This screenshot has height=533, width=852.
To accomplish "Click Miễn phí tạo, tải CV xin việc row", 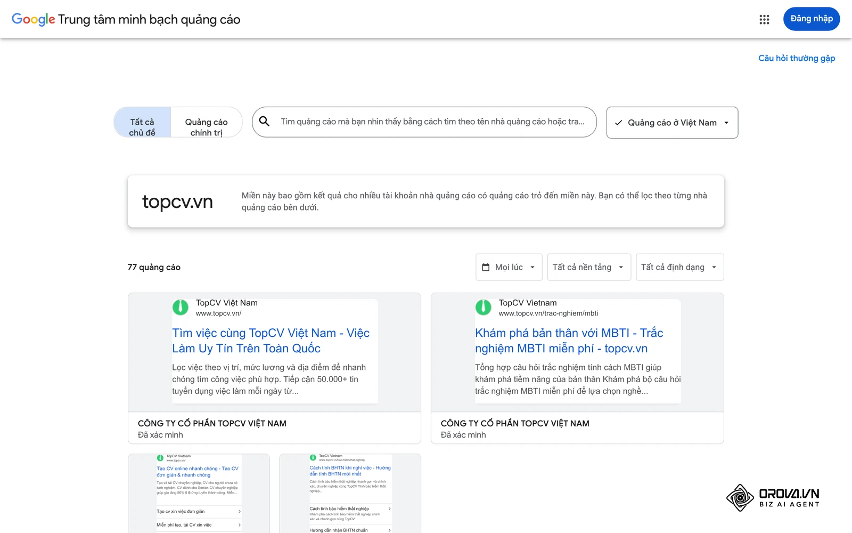I will [199, 525].
